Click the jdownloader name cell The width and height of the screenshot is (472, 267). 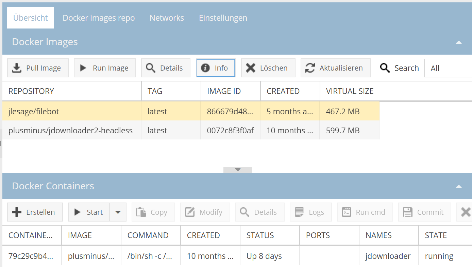[389, 256]
